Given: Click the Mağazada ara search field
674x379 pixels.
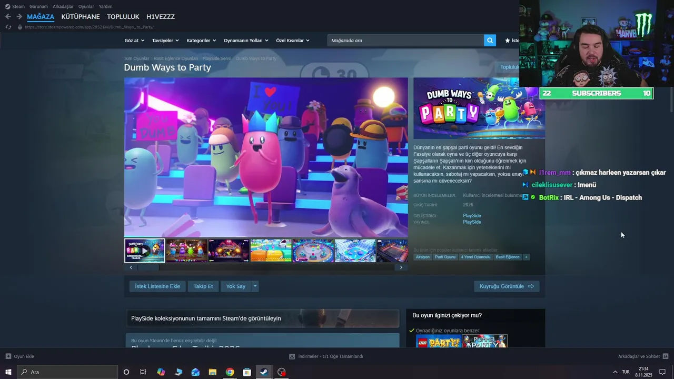Looking at the screenshot, I should coord(405,41).
